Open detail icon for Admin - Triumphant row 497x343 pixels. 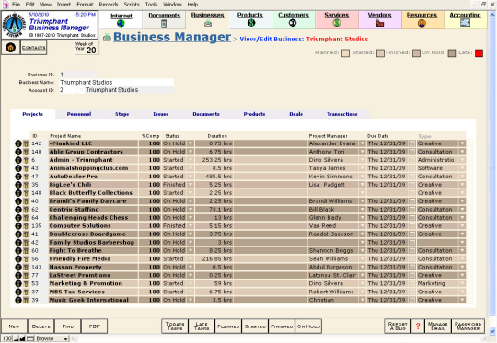point(18,160)
